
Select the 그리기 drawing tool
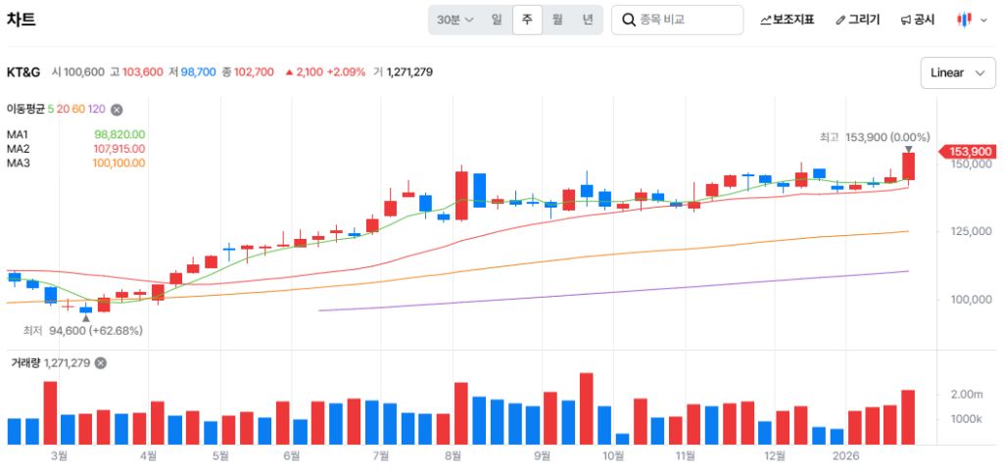857,20
